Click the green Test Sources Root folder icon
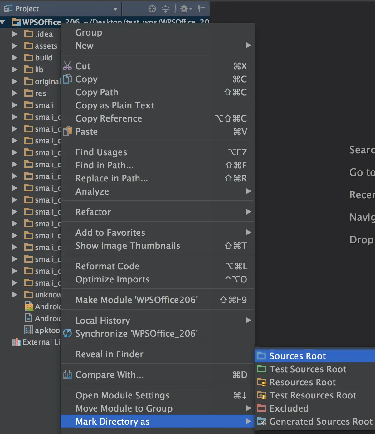375x434 pixels. pyautogui.click(x=261, y=369)
